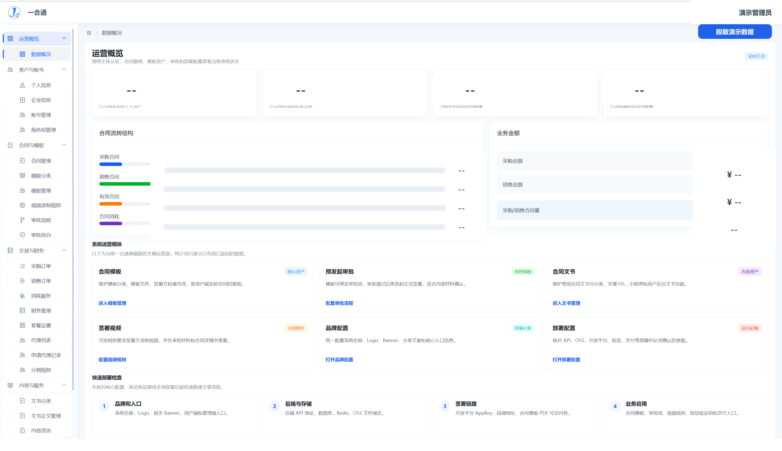Collapse the 运营概览 menu group
The width and height of the screenshot is (782, 451).
(x=64, y=38)
